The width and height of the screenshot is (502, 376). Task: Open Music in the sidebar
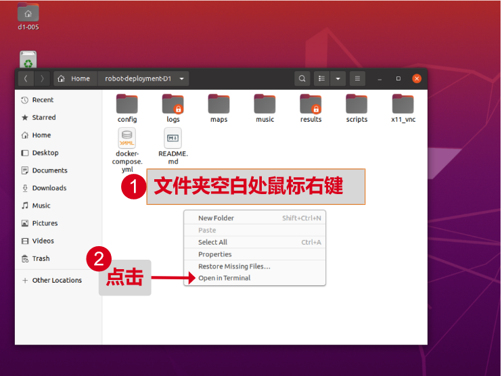pyautogui.click(x=59, y=206)
